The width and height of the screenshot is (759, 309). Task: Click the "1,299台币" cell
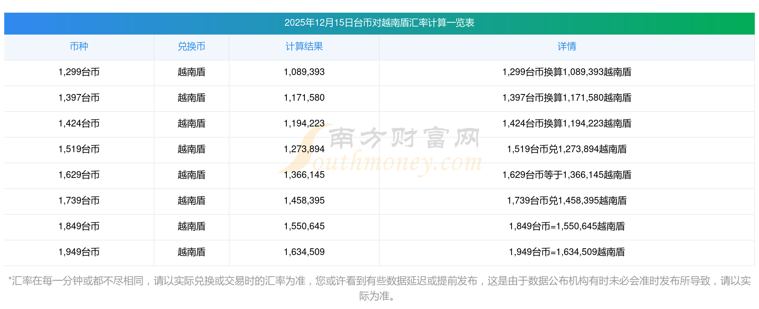click(x=79, y=72)
